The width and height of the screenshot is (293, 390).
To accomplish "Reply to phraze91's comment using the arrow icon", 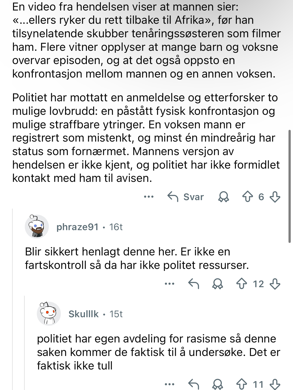I will pyautogui.click(x=194, y=284).
